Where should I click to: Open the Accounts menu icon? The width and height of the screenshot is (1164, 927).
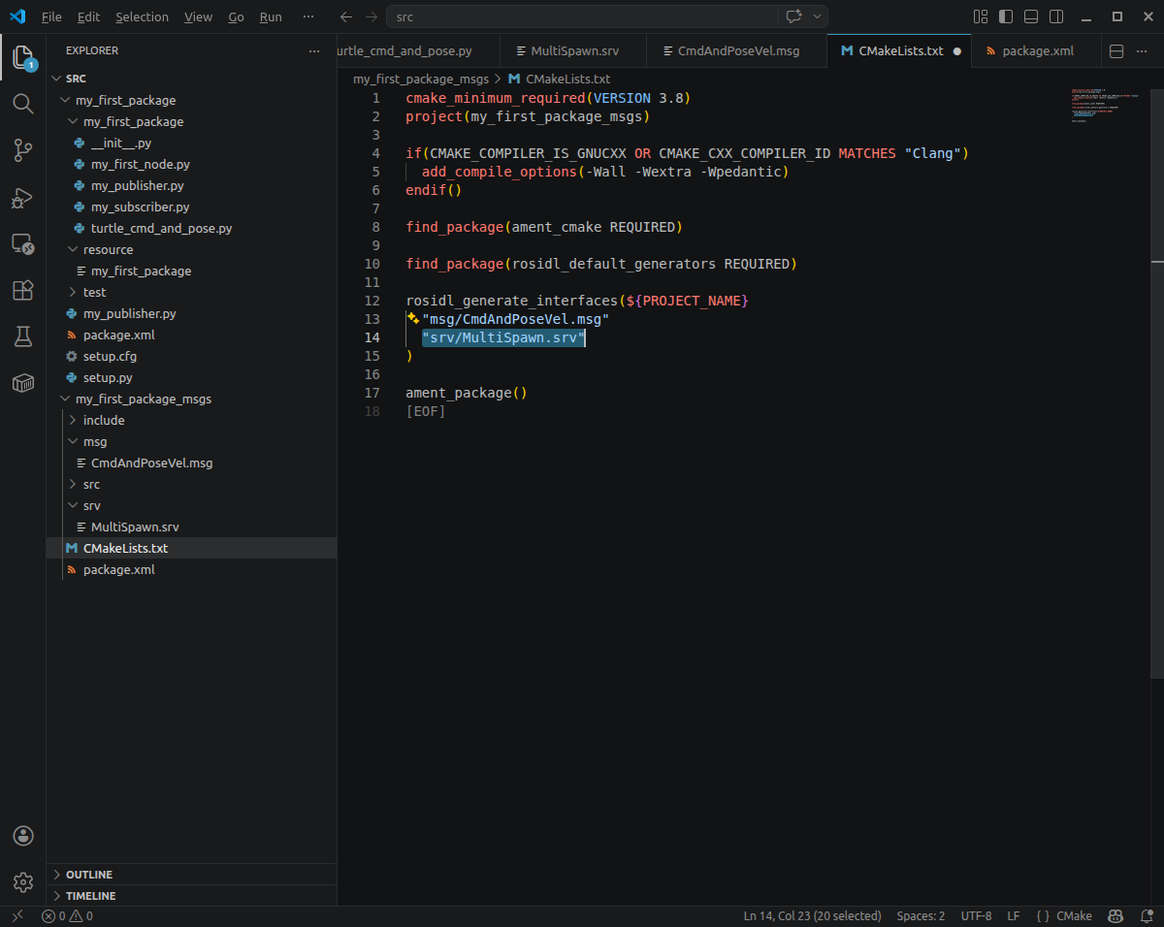23,836
